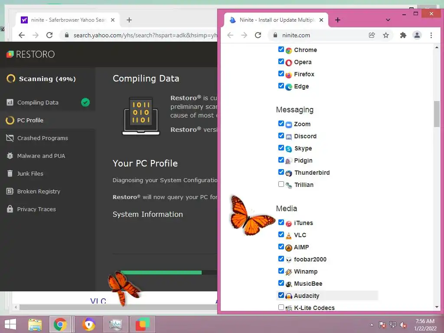Open the Extensions puzzle icon
This screenshot has height=333, width=444.
coord(403,35)
